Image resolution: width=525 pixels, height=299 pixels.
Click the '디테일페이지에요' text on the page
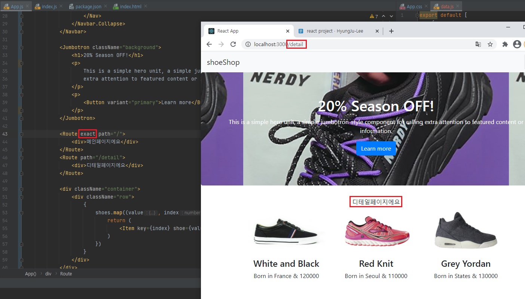[x=376, y=202]
